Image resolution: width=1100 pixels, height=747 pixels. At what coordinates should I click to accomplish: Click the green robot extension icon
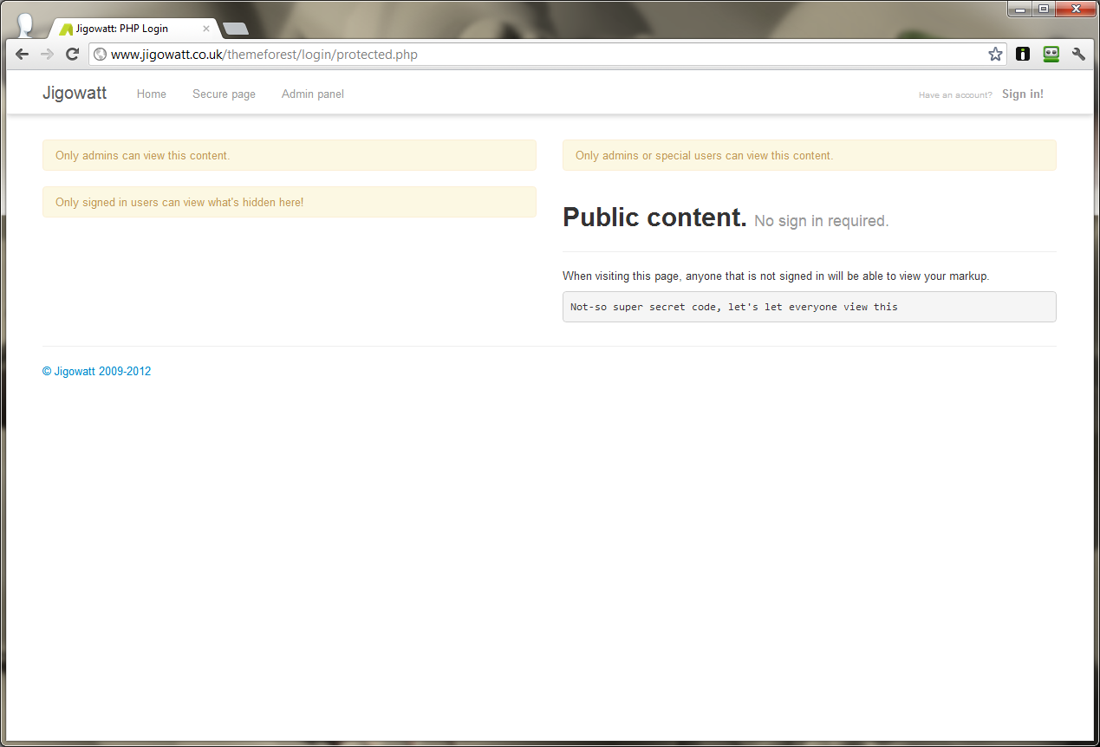[x=1051, y=55]
